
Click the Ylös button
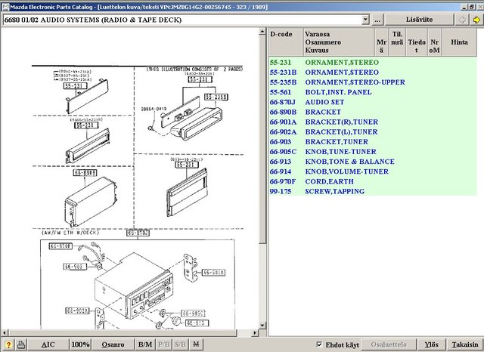point(431,344)
